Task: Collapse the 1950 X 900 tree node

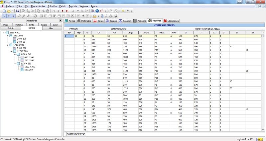Action: click(4, 32)
